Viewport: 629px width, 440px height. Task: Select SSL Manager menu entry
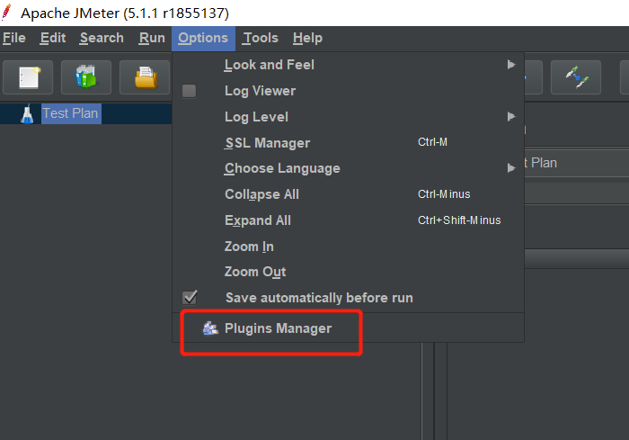(267, 143)
